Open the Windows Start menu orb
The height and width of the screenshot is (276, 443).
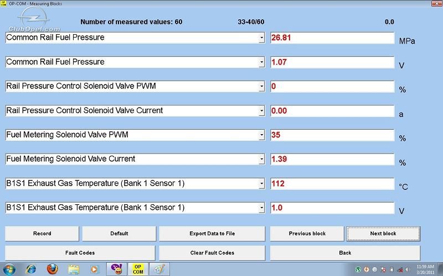(9, 269)
